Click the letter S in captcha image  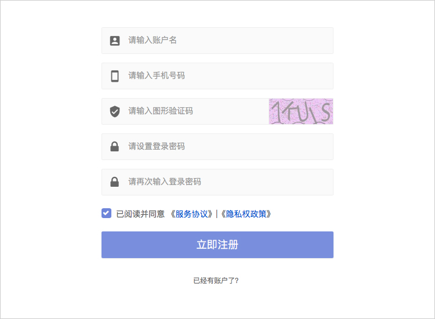[x=325, y=111]
